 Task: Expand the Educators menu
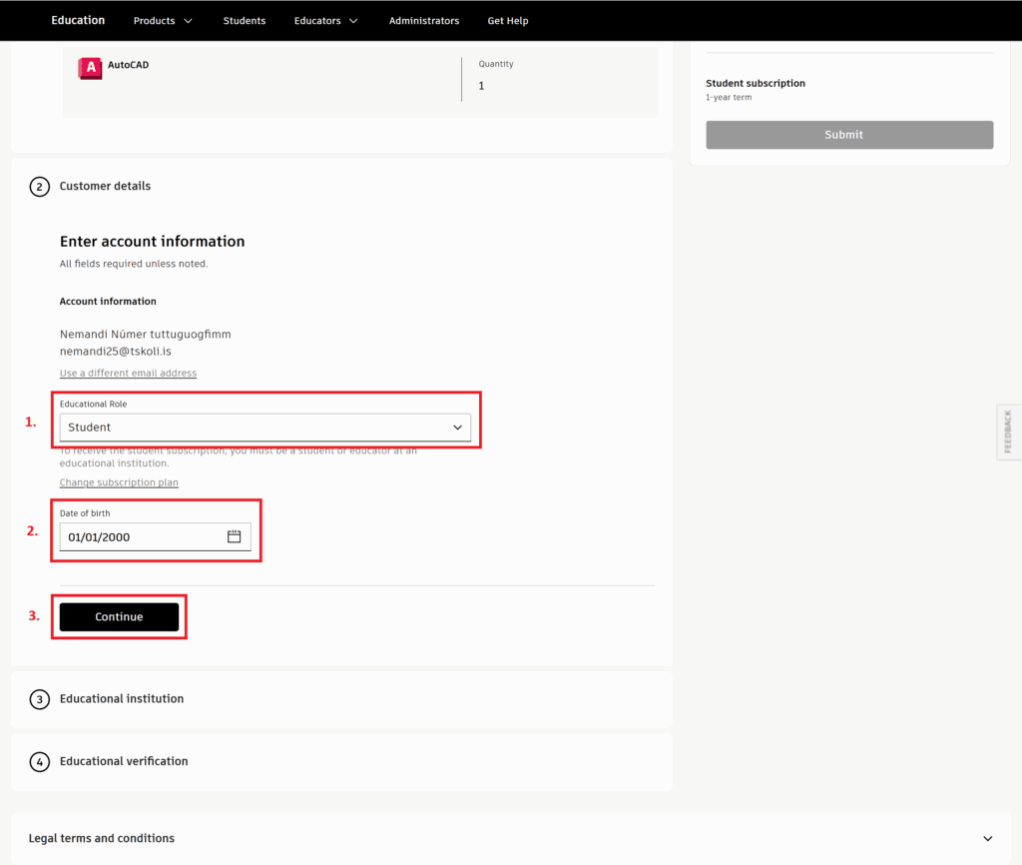pos(325,21)
